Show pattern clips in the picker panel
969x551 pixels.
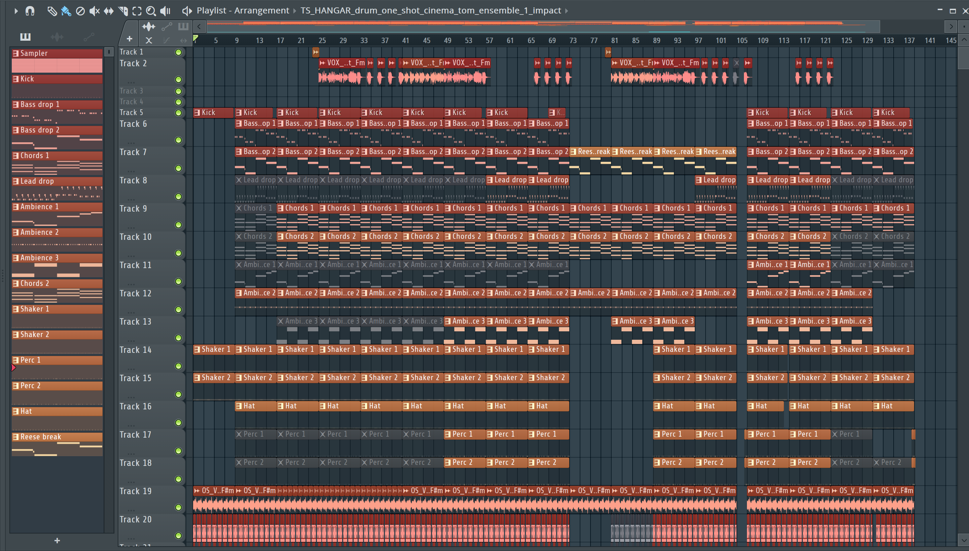click(x=25, y=36)
